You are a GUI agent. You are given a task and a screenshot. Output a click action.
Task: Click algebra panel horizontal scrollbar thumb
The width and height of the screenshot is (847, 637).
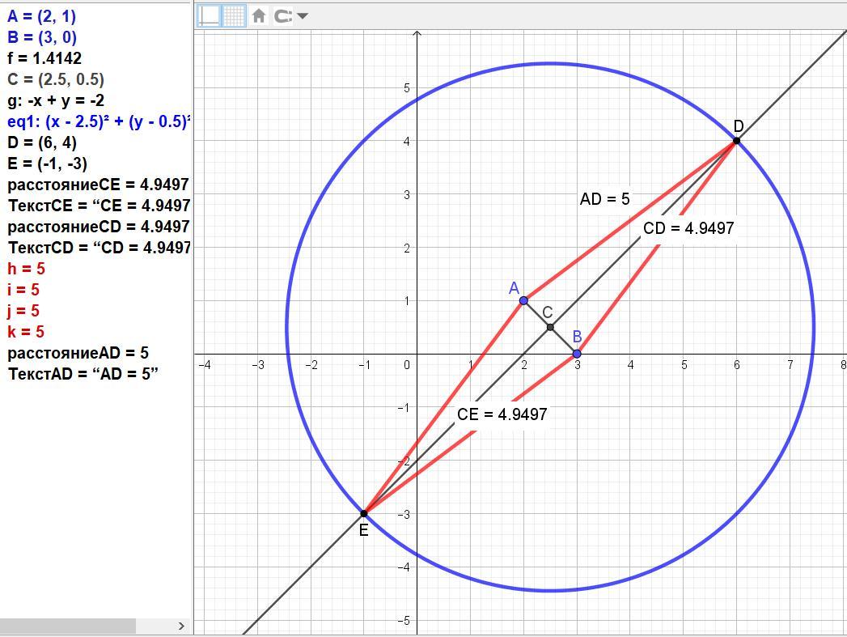pos(67,626)
